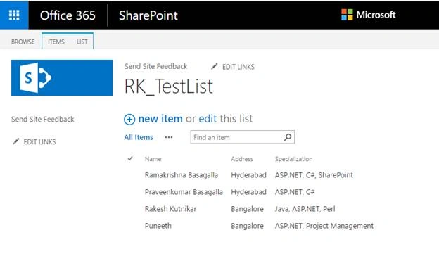Click Bangalore in Puneeth row
Viewport: 439px width, 261px height.
point(247,226)
